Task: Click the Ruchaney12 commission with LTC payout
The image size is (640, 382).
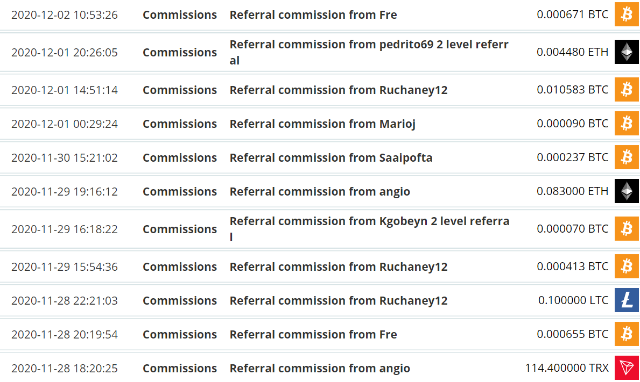Action: tap(339, 300)
